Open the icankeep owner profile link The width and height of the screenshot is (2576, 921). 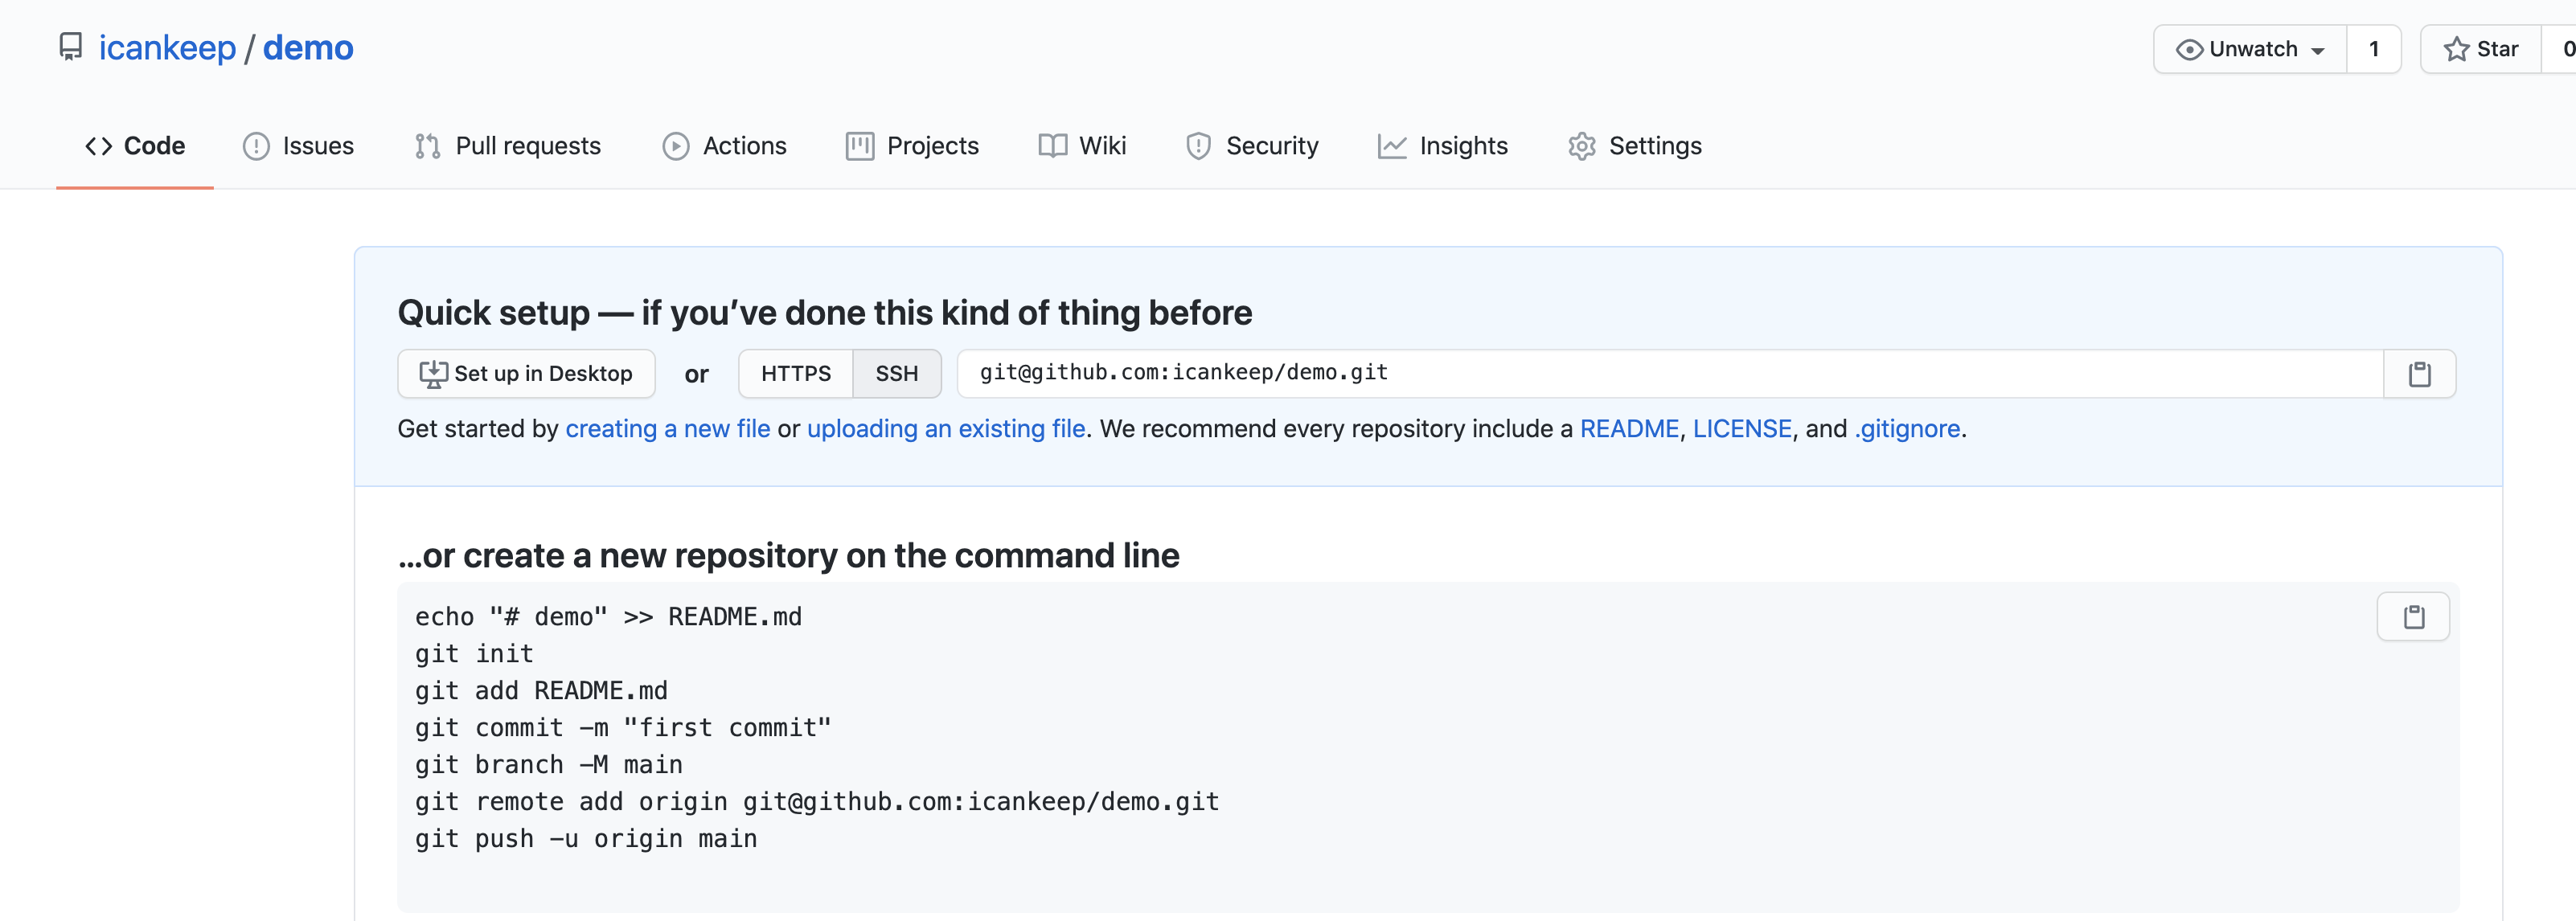click(167, 47)
